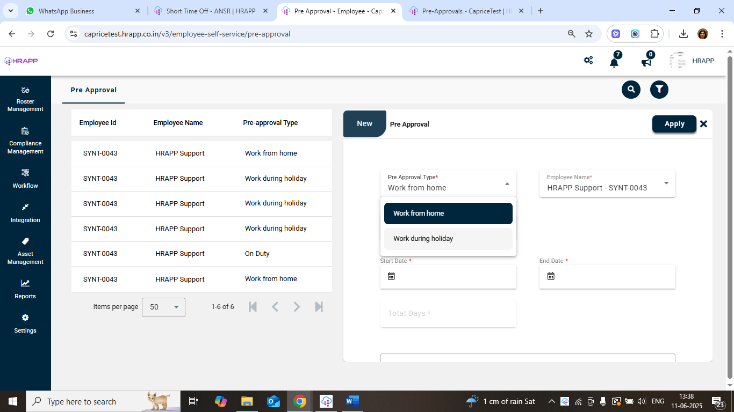Switch to the Pre Approval tab
Screen dimensions: 734x412
93,90
